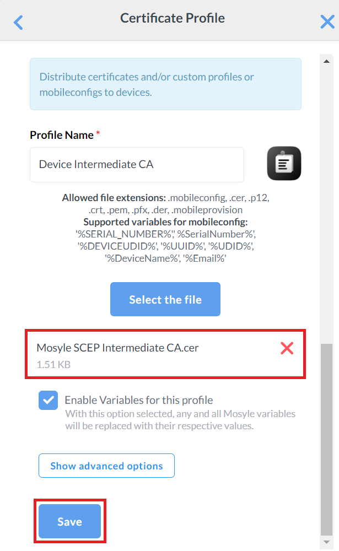Click the Allowed file extensions text

coord(165,203)
